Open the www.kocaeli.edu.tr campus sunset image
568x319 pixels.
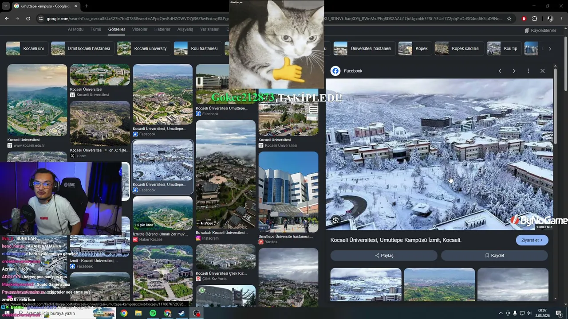pyautogui.click(x=37, y=100)
